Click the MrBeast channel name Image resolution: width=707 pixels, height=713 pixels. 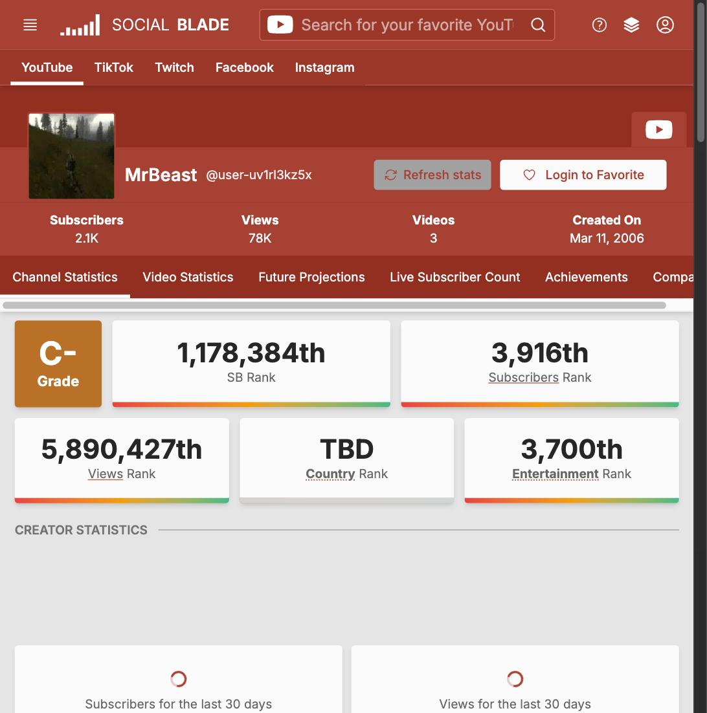161,175
